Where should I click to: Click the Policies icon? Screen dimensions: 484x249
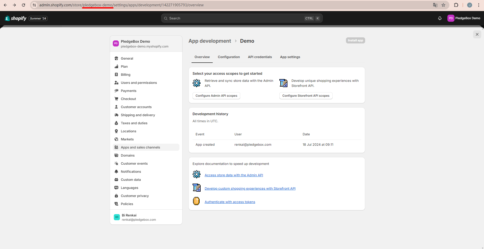[116, 204]
